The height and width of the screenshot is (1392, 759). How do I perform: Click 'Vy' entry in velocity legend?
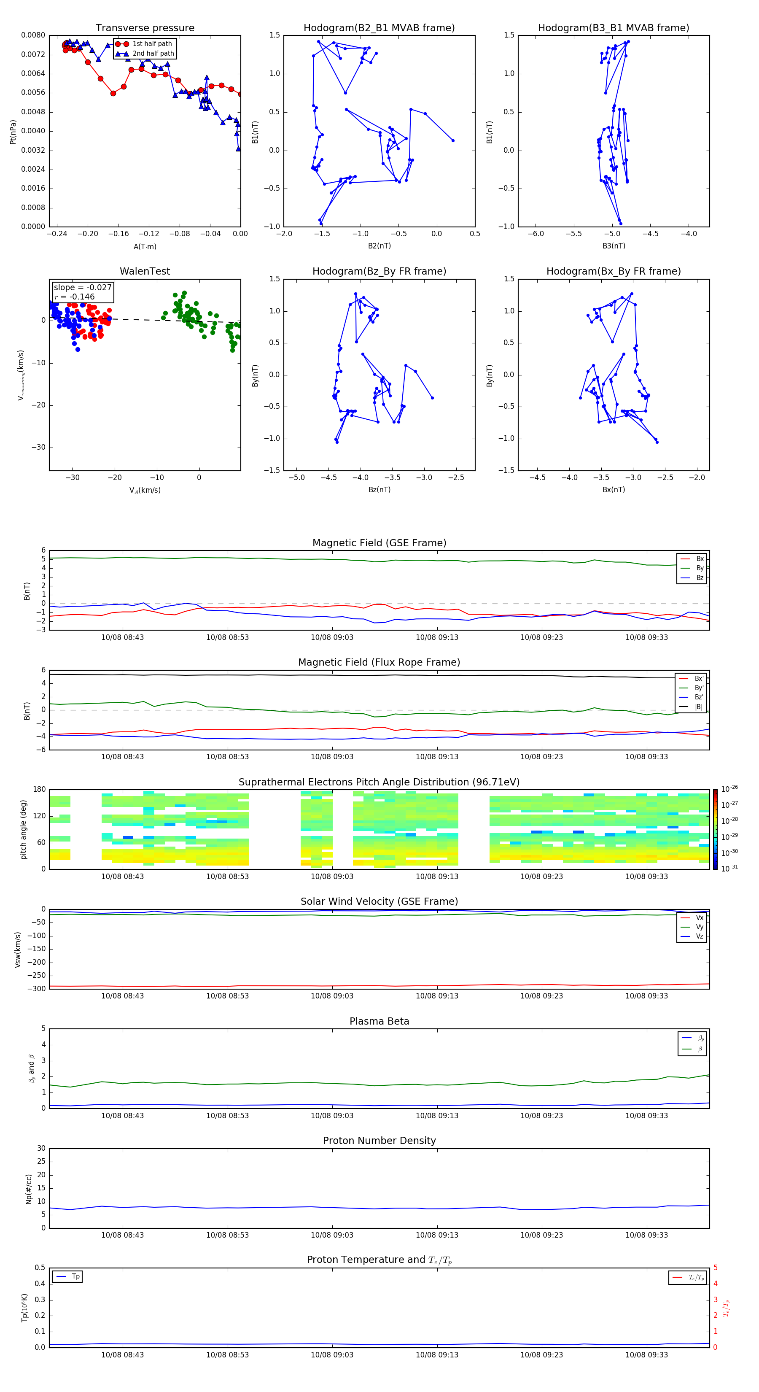[x=692, y=927]
